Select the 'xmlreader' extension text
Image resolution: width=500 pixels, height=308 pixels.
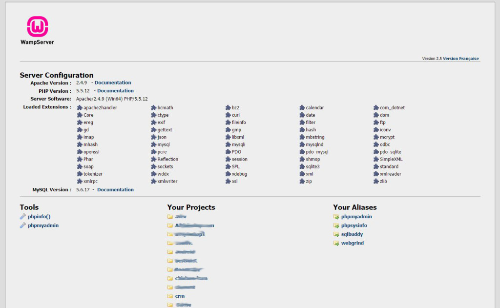pyautogui.click(x=391, y=174)
